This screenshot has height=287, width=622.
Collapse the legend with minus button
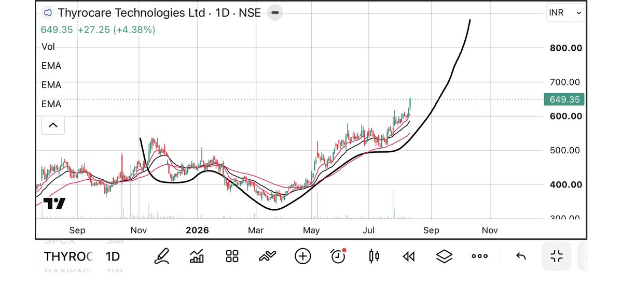coord(275,12)
